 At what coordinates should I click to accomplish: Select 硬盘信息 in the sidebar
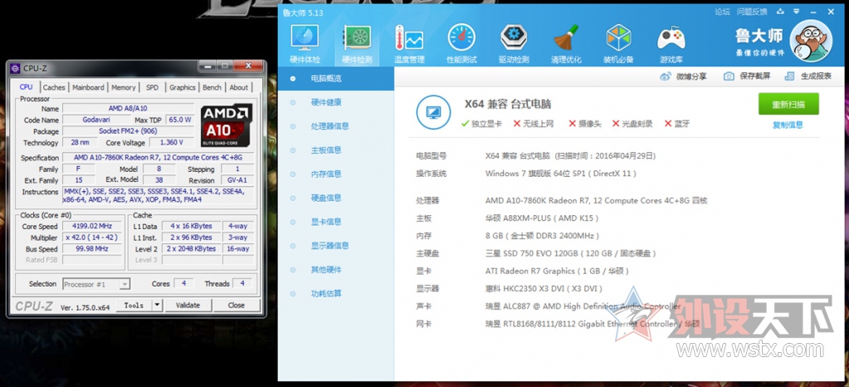point(336,198)
